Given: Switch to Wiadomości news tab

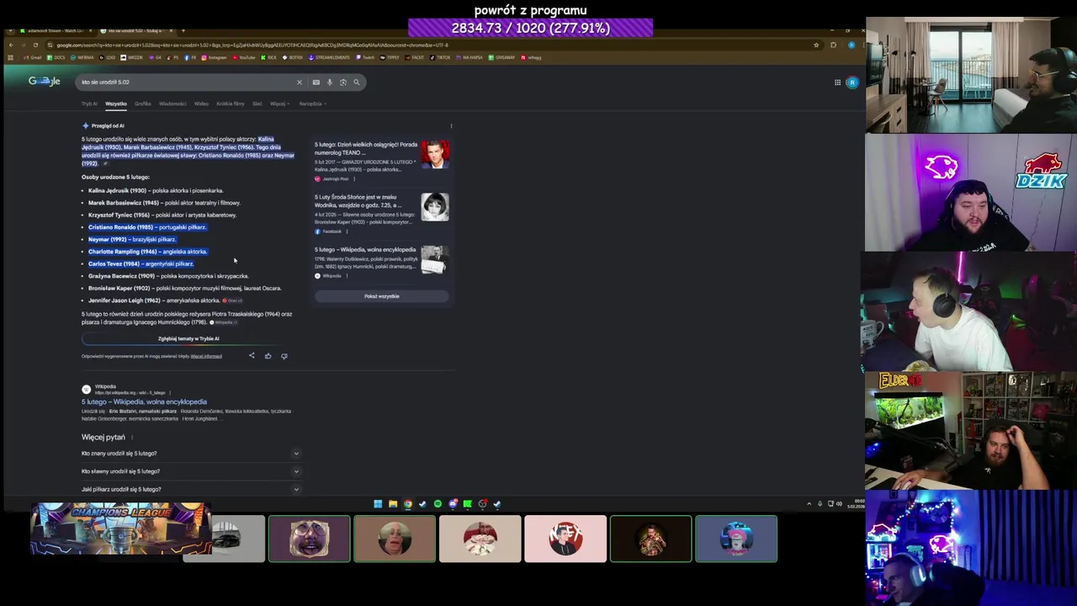Looking at the screenshot, I should (172, 104).
